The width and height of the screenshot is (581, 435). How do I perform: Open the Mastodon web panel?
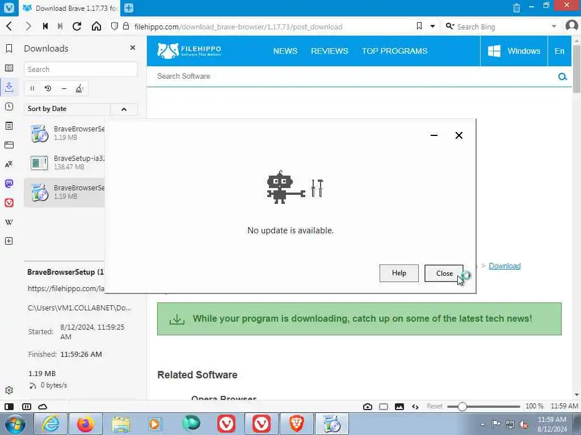[9, 184]
